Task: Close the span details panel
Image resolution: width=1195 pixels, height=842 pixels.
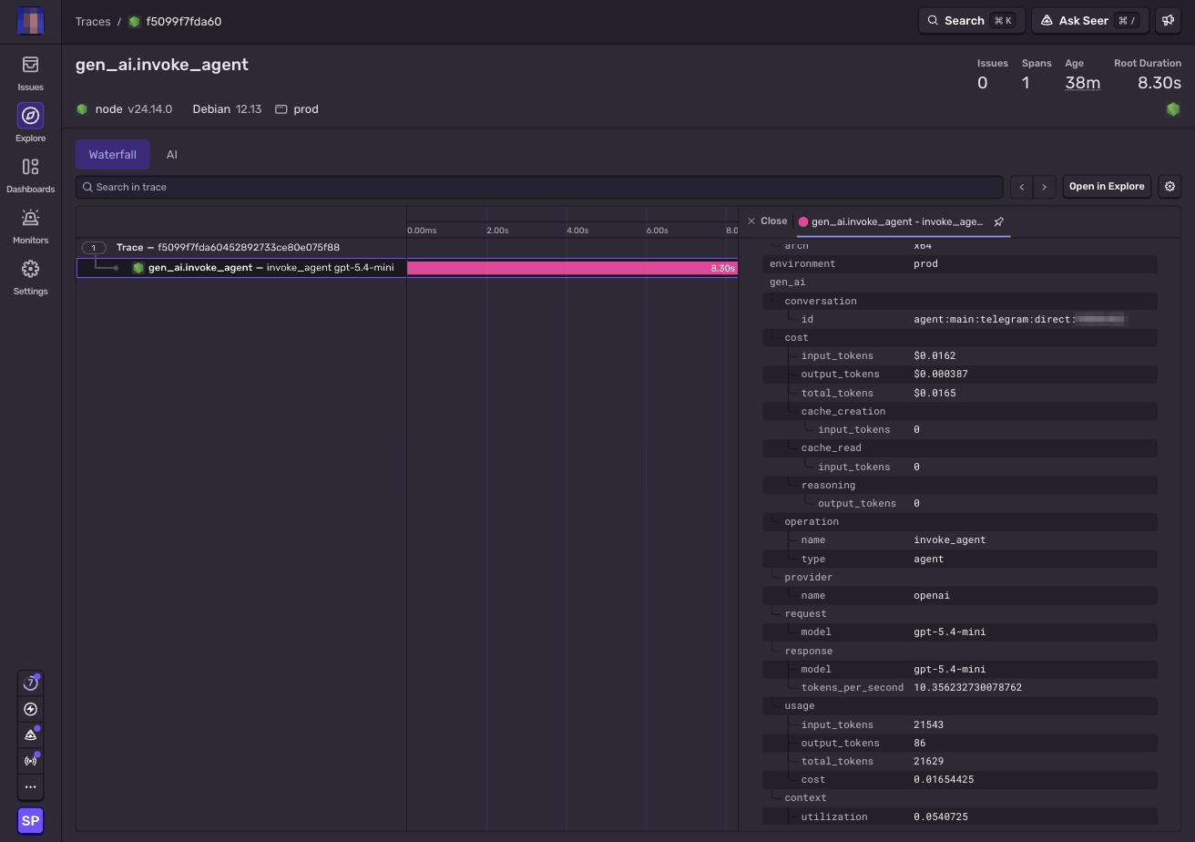Action: 767,221
